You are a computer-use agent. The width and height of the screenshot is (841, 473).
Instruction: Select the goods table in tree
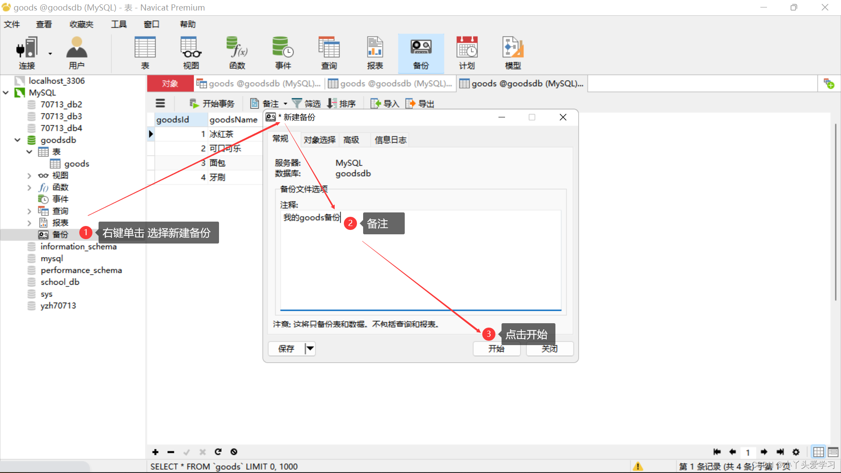(x=77, y=164)
